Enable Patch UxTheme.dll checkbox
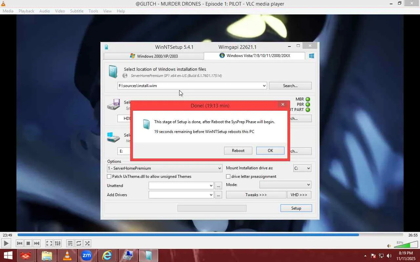 pos(109,177)
